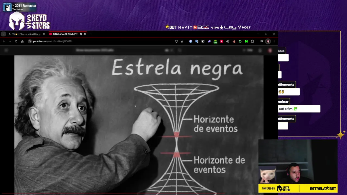Open the Google Translate extension

pos(197,41)
